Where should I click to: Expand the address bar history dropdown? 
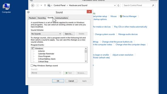pos(115,5)
